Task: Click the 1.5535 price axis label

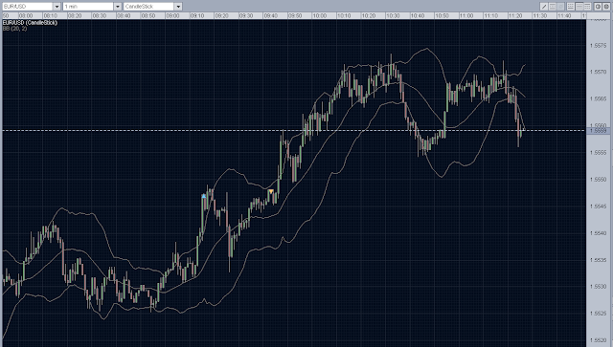Action: tap(598, 260)
